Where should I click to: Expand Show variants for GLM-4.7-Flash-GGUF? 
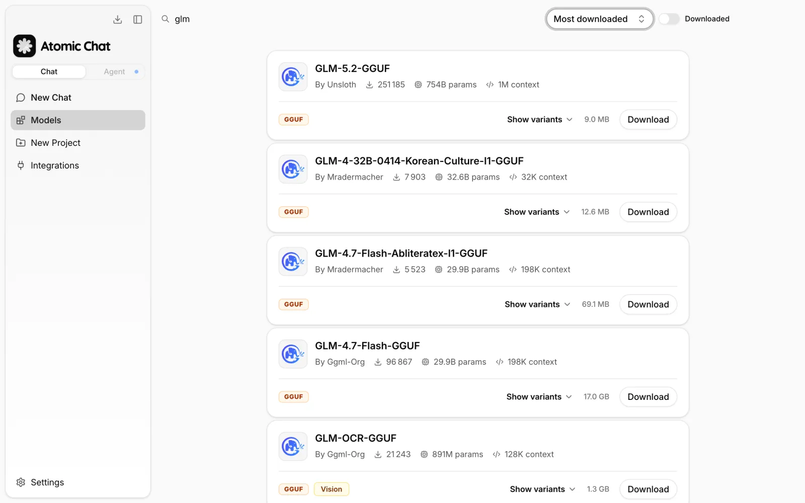point(539,397)
